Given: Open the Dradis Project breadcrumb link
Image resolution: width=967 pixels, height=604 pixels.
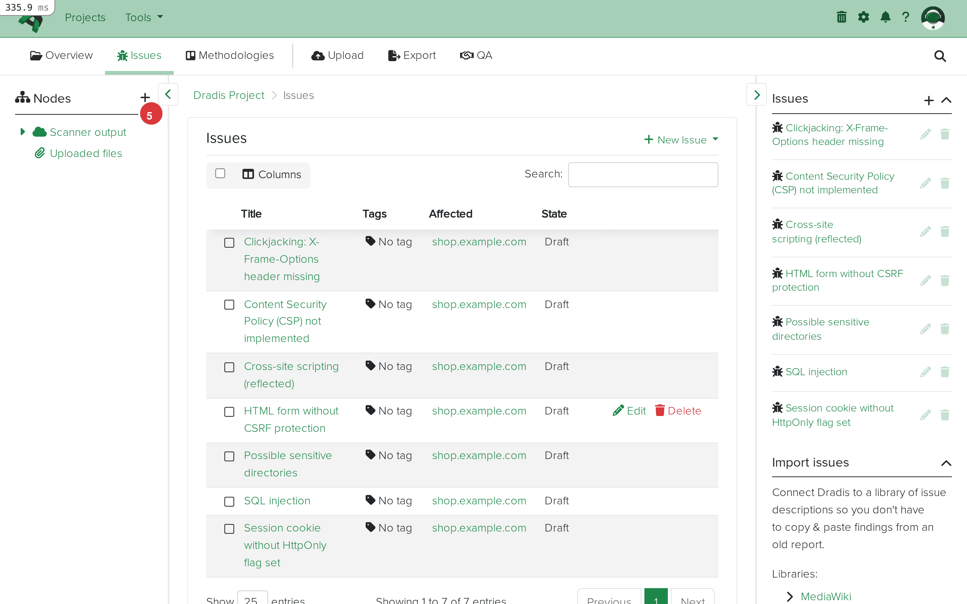Looking at the screenshot, I should tap(229, 96).
